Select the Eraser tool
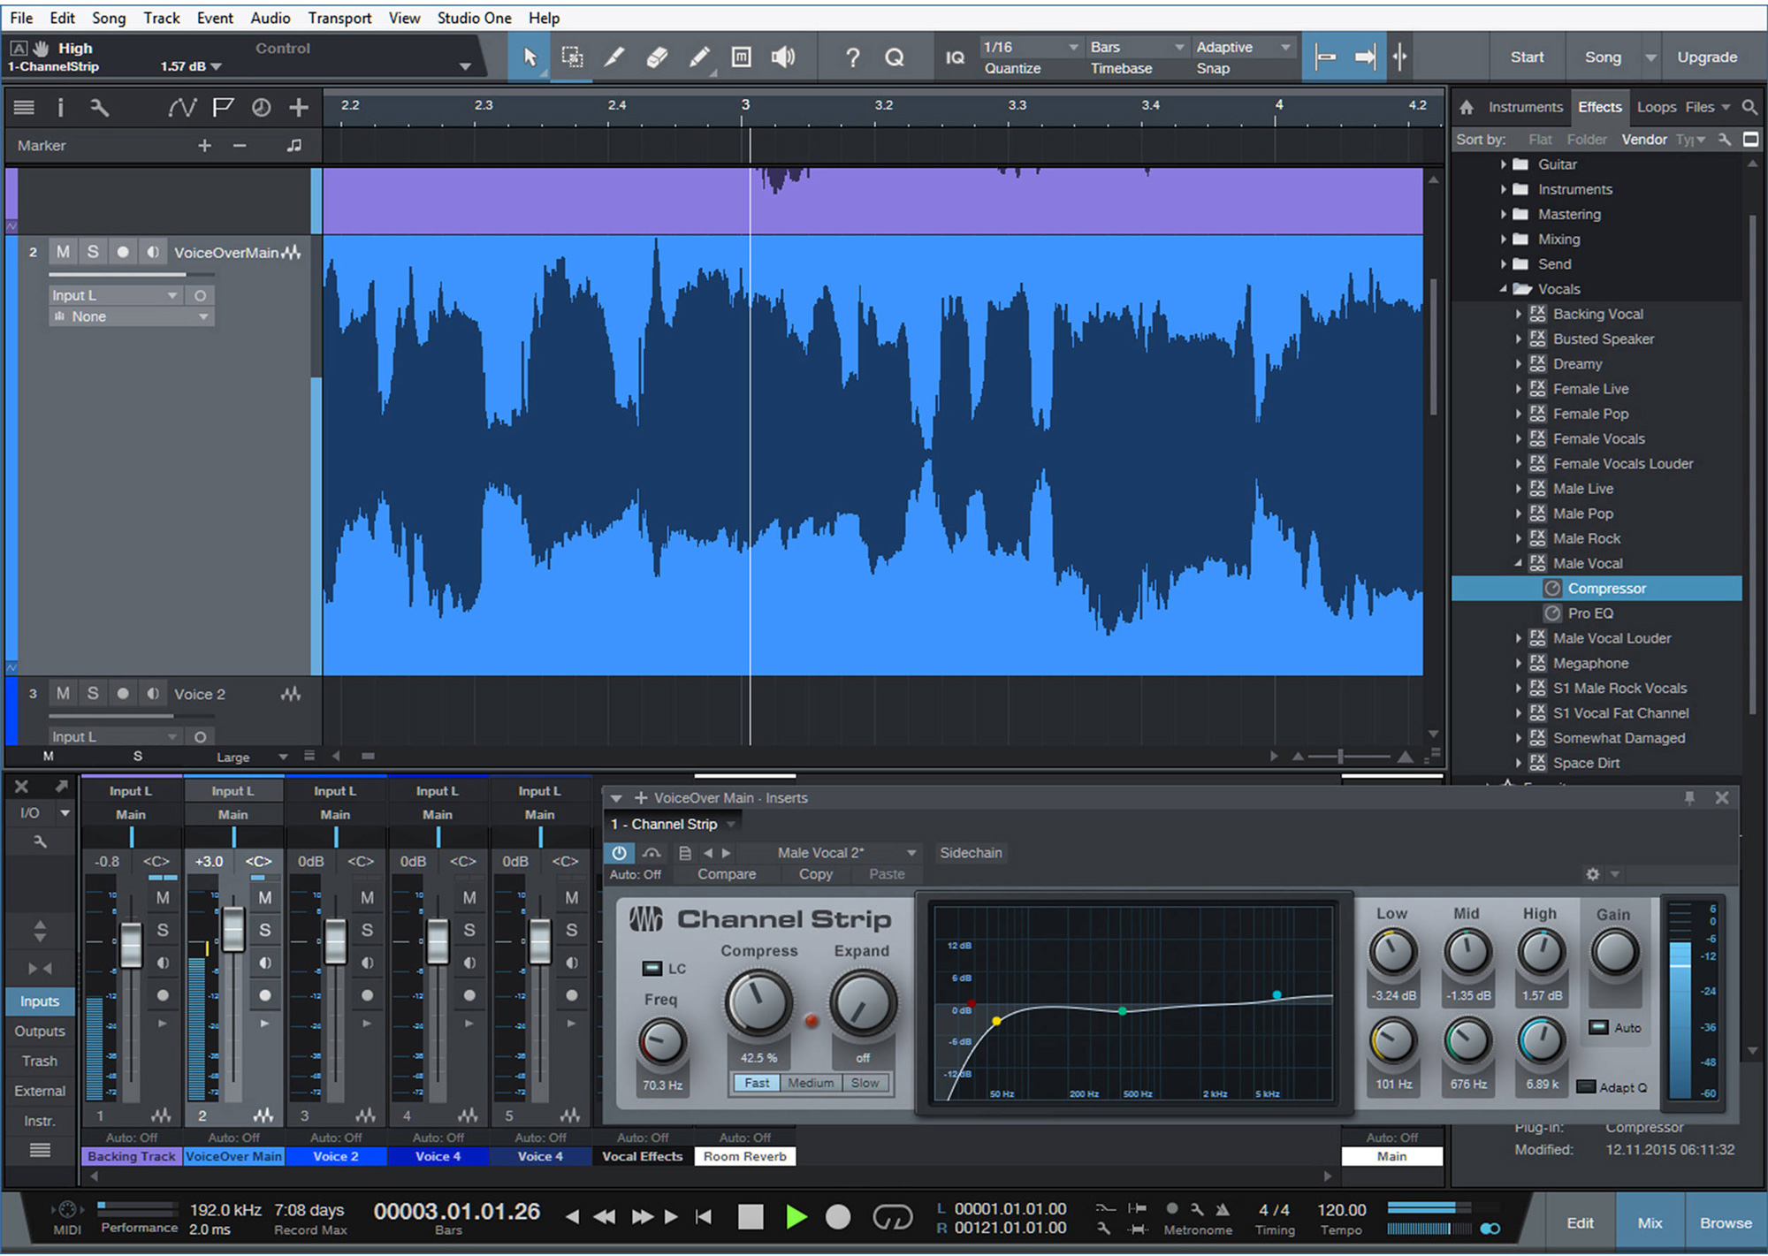1768x1256 pixels. click(657, 57)
